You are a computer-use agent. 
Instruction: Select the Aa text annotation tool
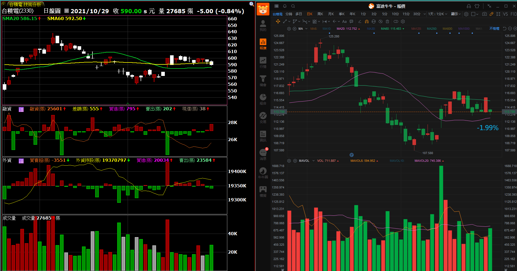344,21
